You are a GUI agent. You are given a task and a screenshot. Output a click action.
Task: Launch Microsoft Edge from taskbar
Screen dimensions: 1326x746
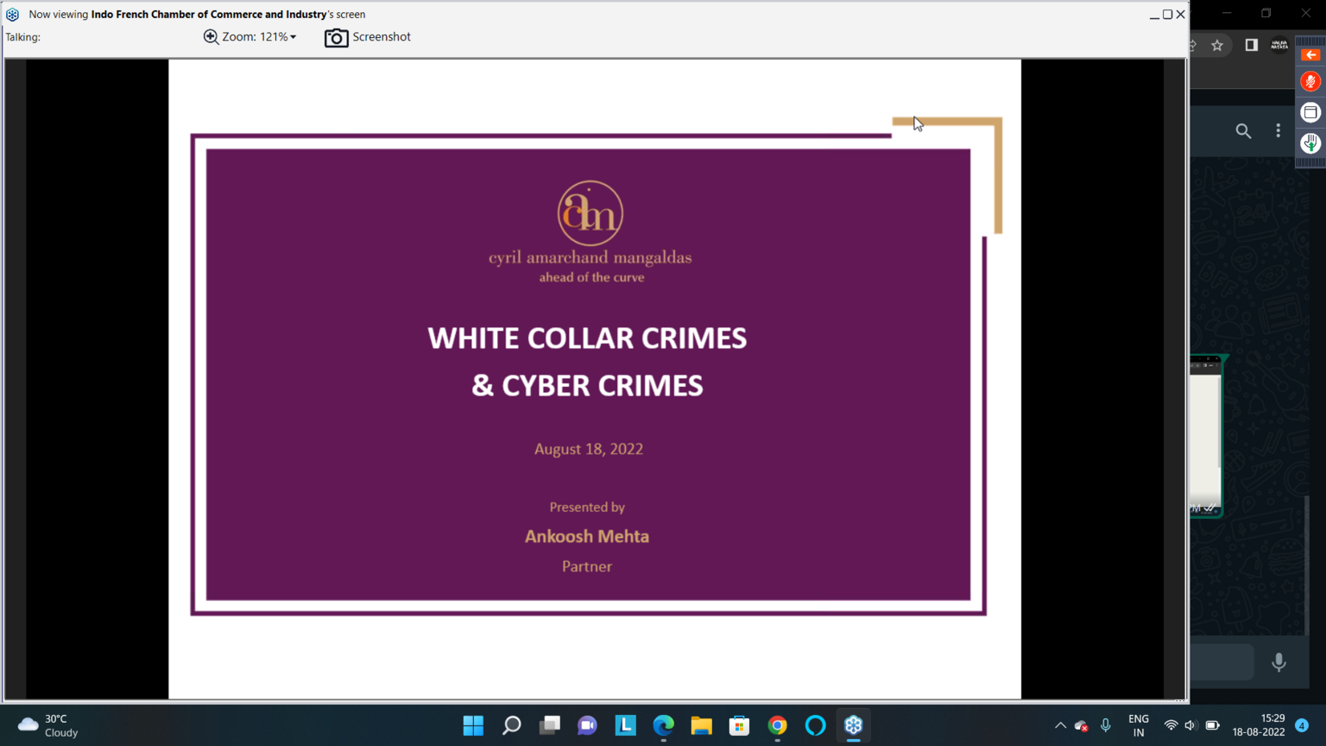[x=663, y=725]
